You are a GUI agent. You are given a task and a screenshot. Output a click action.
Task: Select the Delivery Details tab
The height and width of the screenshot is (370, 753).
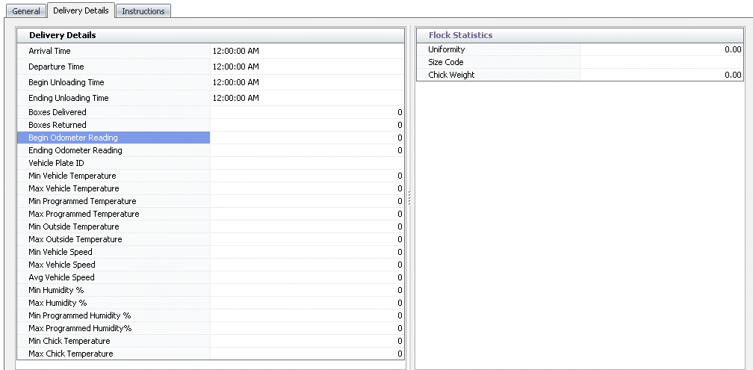[x=81, y=10]
